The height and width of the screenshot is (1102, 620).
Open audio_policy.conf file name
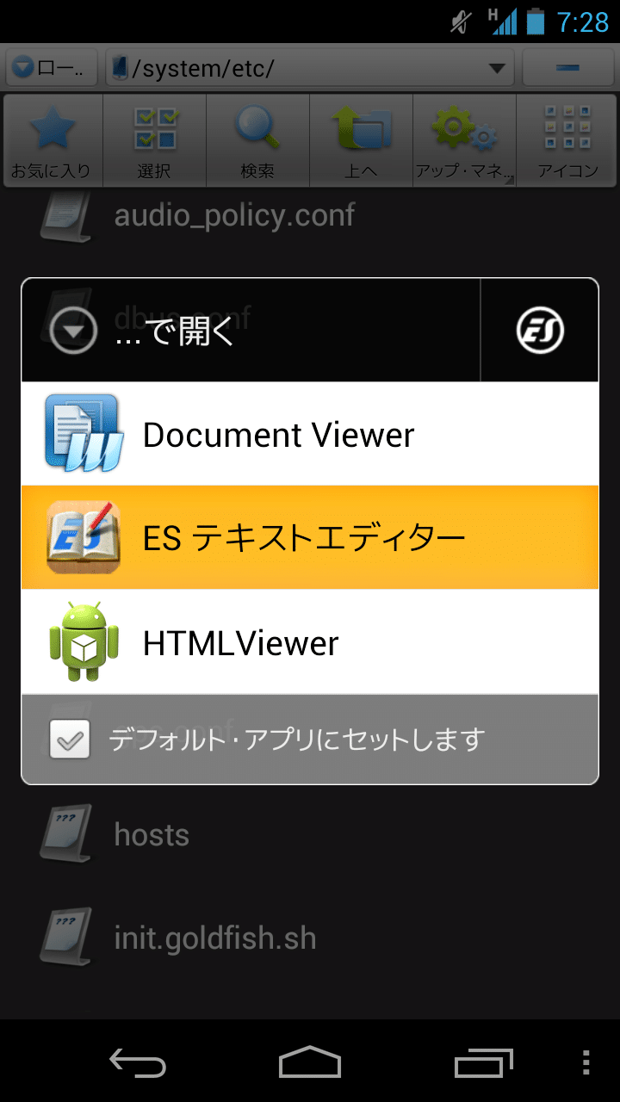[x=234, y=215]
